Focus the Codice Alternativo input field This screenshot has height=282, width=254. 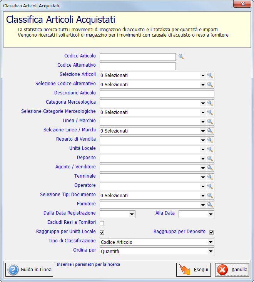pyautogui.click(x=138, y=66)
